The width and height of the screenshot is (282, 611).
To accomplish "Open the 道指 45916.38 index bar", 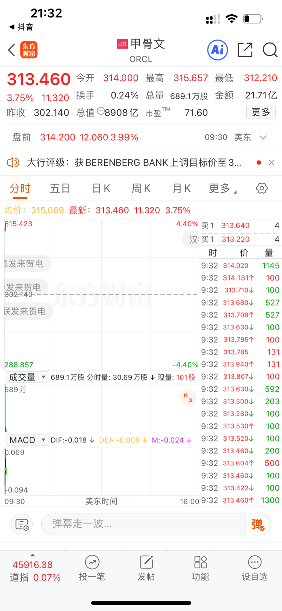I will tap(35, 571).
